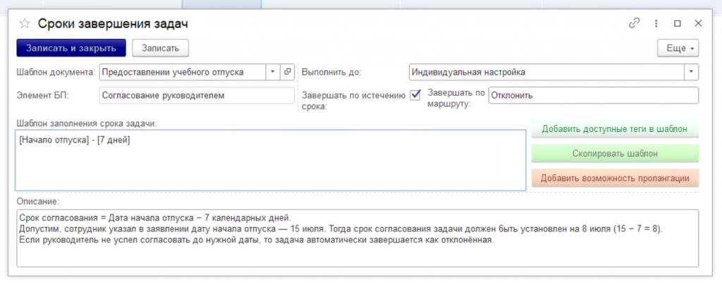This screenshot has width=722, height=285.
Task: Click the Шаблон заполнения срока задачи label
Action: (87, 123)
